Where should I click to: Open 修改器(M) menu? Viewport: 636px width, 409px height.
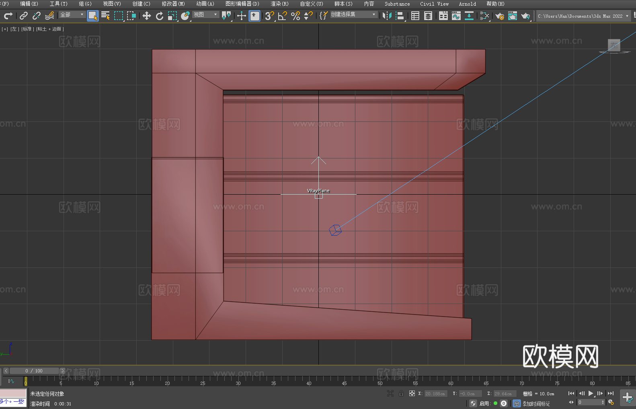(x=173, y=4)
